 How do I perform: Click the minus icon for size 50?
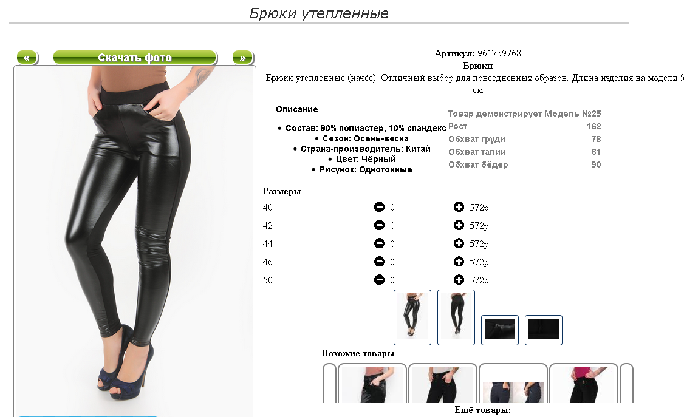click(379, 280)
